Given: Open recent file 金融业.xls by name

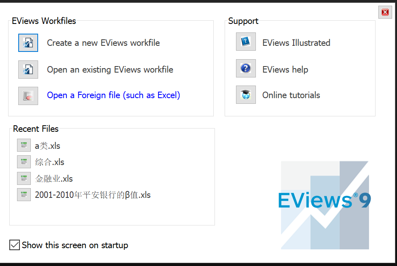Looking at the screenshot, I should (x=54, y=179).
